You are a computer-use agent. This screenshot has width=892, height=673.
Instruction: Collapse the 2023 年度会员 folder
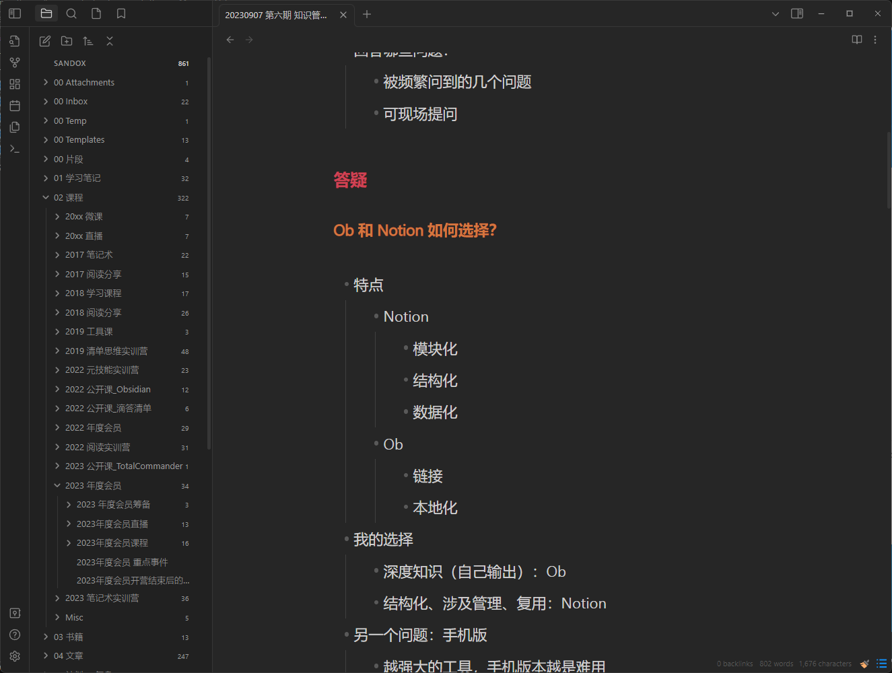57,485
